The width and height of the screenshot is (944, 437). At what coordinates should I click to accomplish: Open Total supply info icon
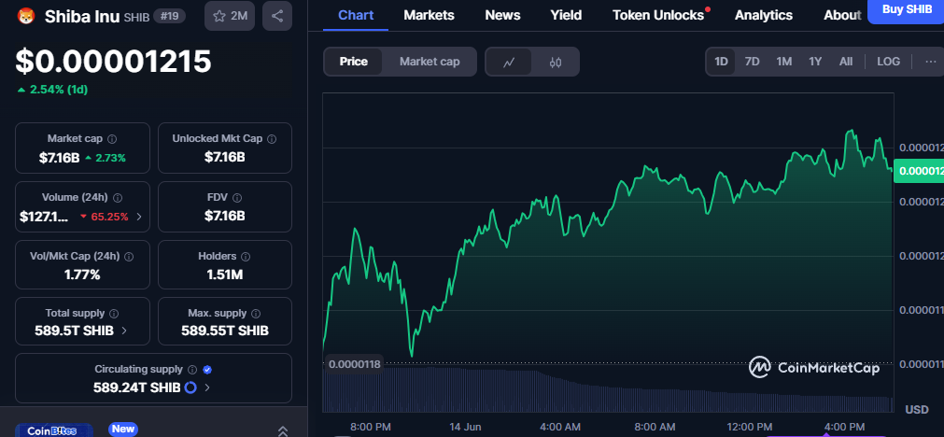pyautogui.click(x=114, y=314)
